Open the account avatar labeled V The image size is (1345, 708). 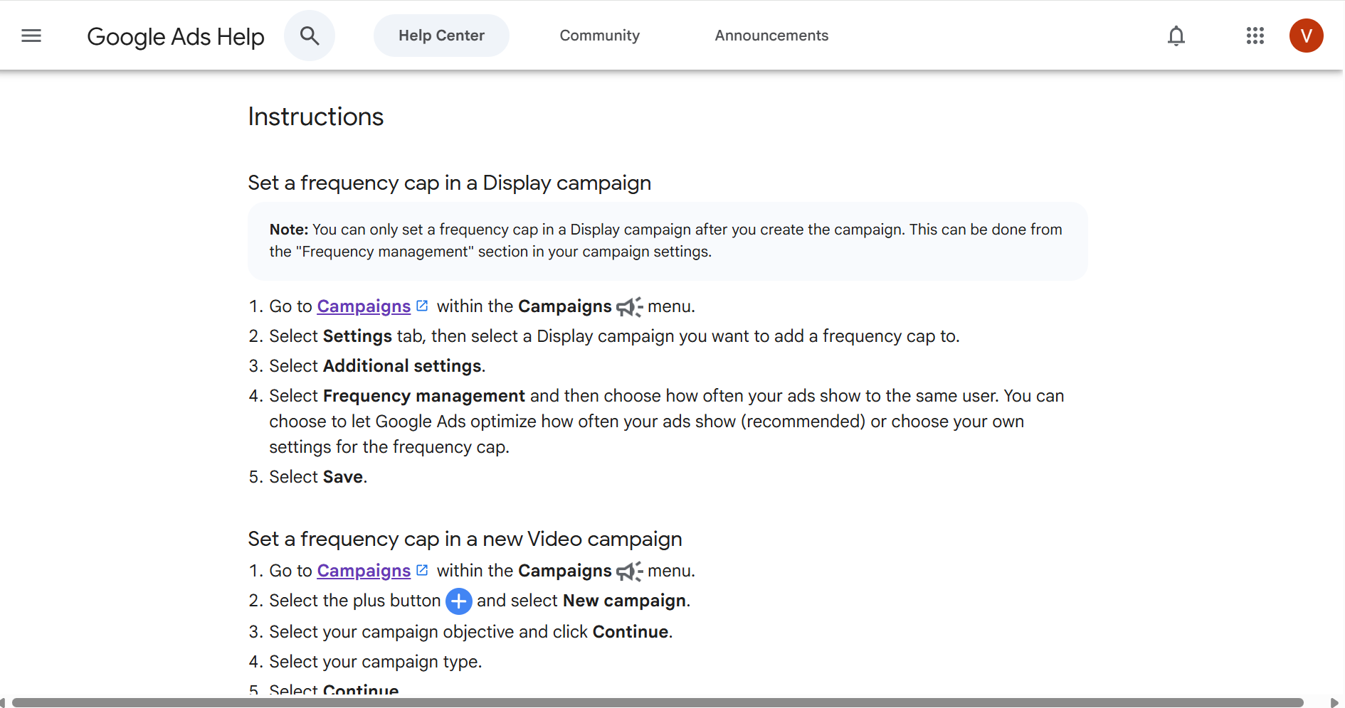(x=1306, y=36)
